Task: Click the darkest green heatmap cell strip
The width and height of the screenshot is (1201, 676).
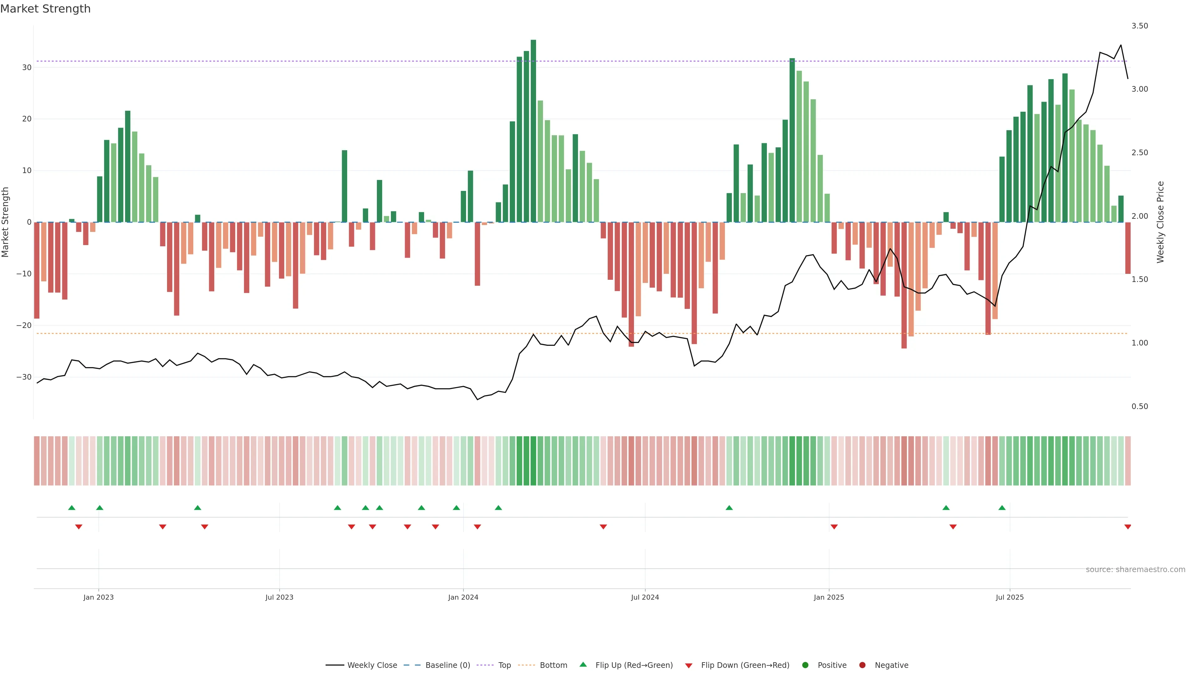Action: pos(533,461)
